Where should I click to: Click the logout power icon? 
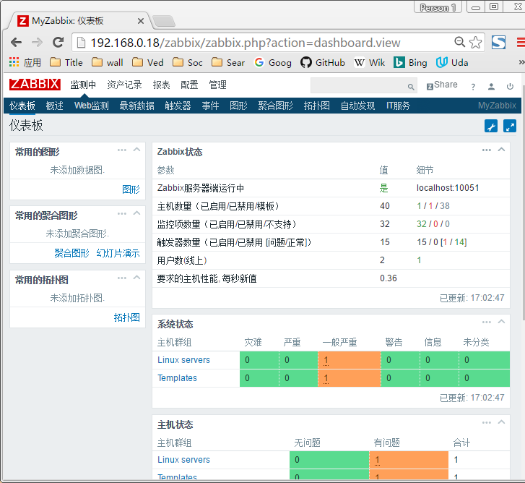(510, 87)
